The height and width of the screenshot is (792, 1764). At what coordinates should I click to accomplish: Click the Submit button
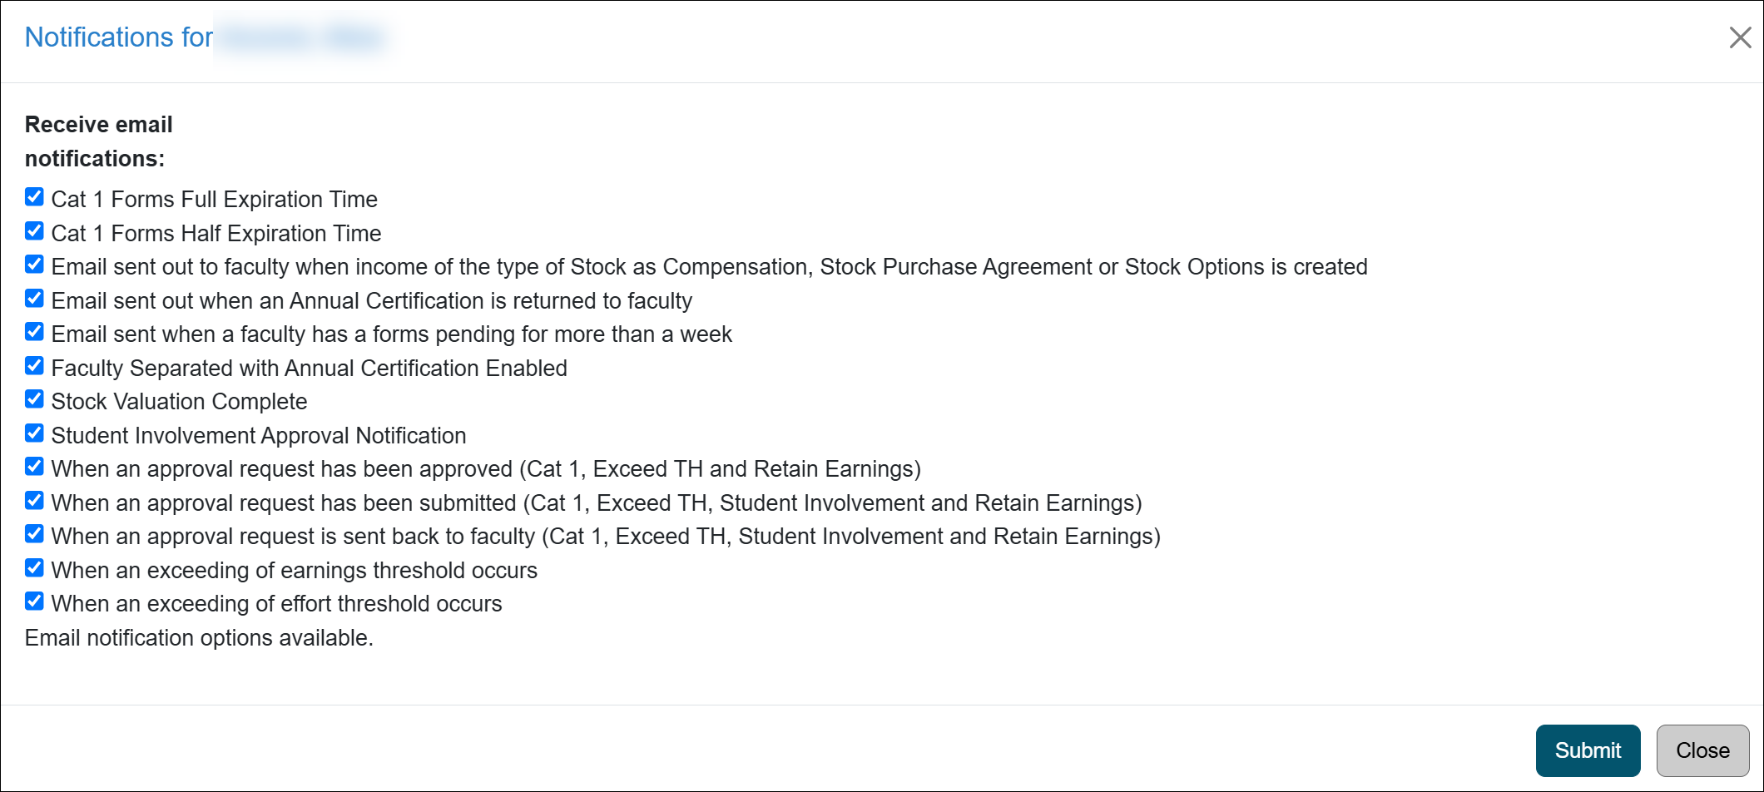coord(1588,750)
